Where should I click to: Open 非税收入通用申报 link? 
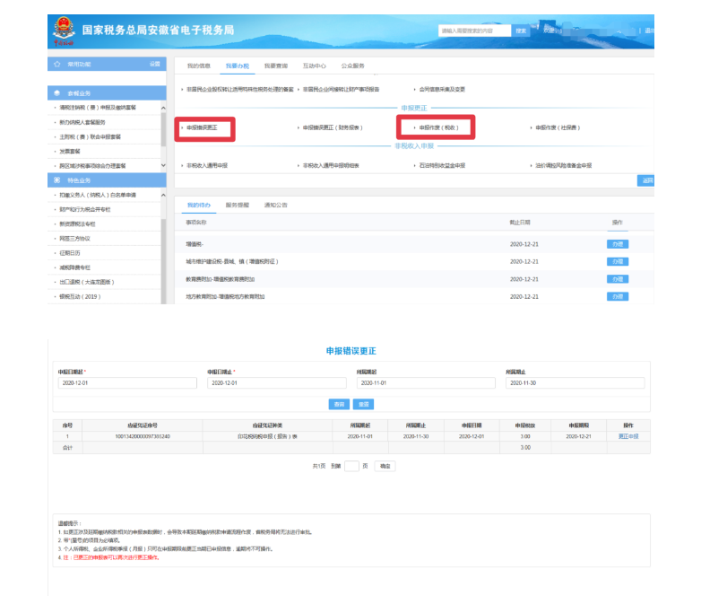point(207,165)
